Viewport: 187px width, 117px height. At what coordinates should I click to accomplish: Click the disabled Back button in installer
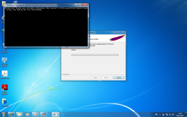pyautogui.click(x=95, y=77)
